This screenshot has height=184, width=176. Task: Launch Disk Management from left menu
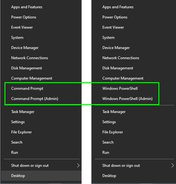click(26, 68)
